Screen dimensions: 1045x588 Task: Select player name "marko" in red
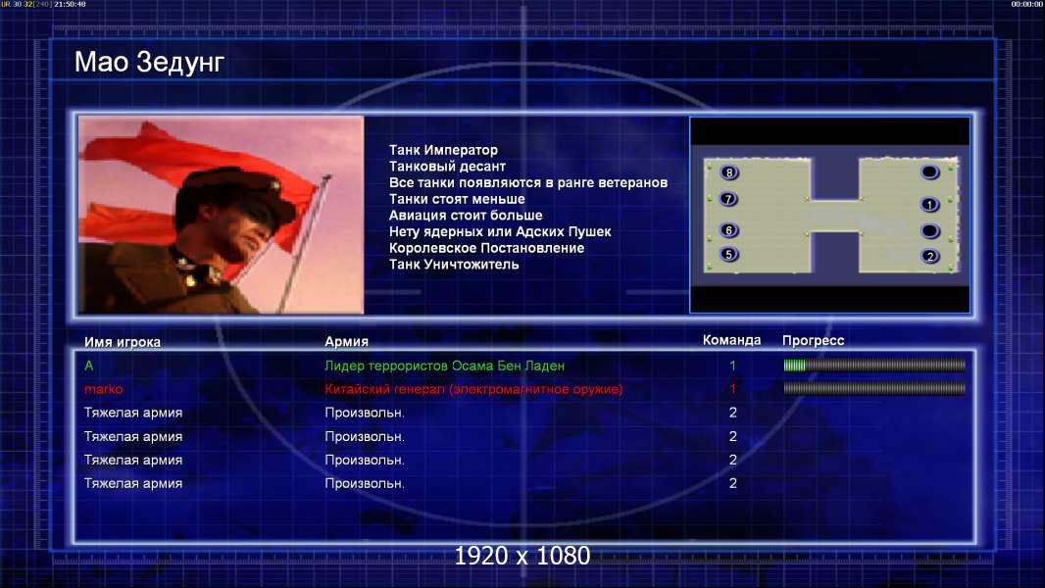(x=103, y=389)
